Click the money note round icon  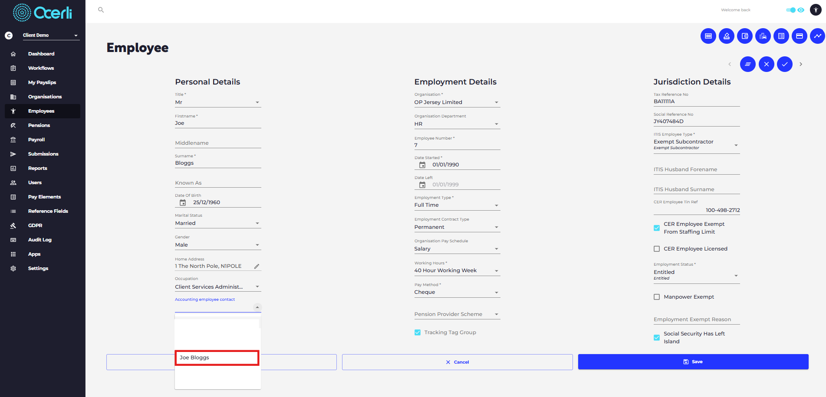tap(708, 36)
